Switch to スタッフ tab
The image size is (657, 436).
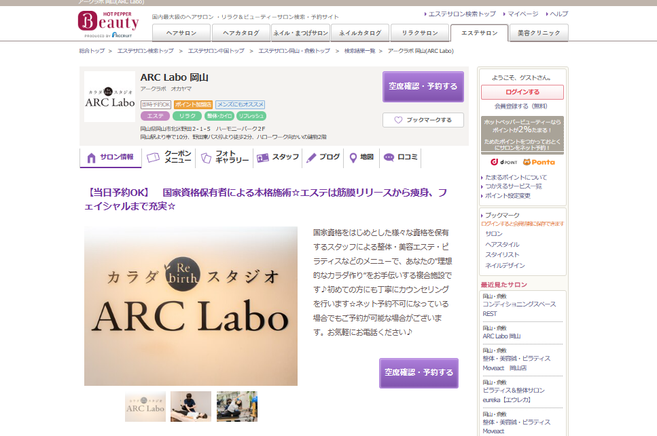click(x=277, y=157)
